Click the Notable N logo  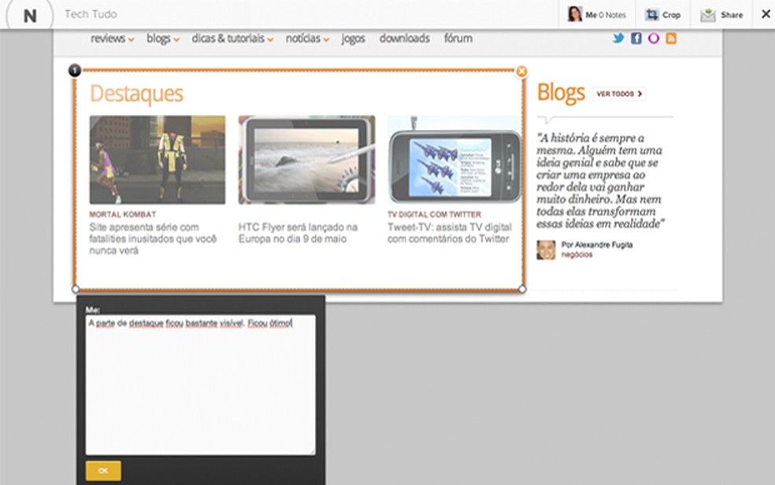(x=29, y=15)
